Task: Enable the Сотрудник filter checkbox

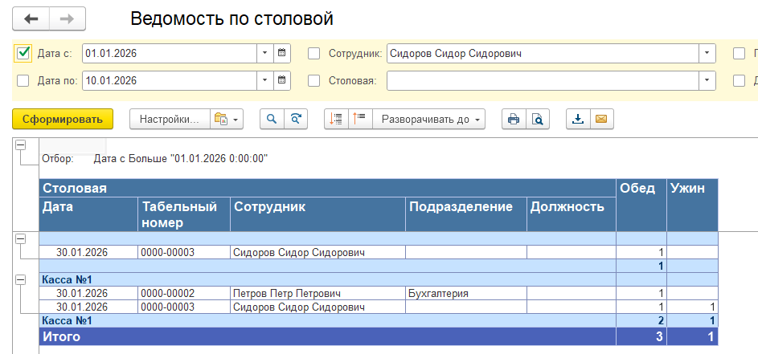Action: pyautogui.click(x=315, y=54)
